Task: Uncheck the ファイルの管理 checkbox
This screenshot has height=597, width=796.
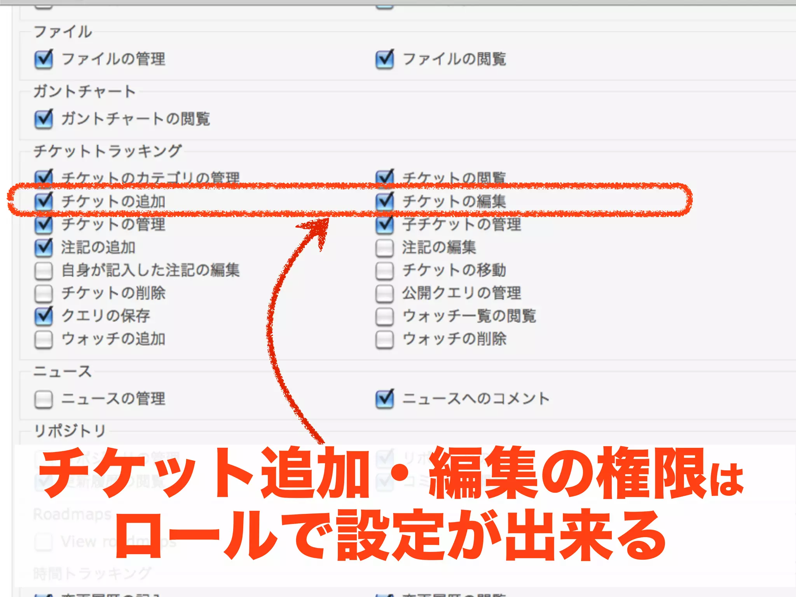Action: pos(44,59)
